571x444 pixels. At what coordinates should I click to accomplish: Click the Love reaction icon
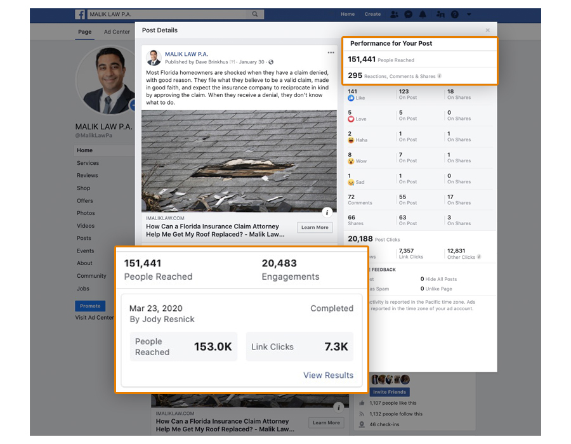coord(351,119)
